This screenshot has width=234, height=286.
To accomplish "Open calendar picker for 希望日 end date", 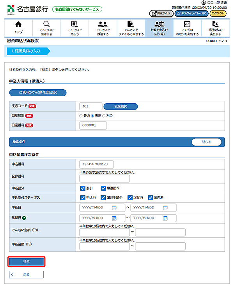I will [x=165, y=218].
